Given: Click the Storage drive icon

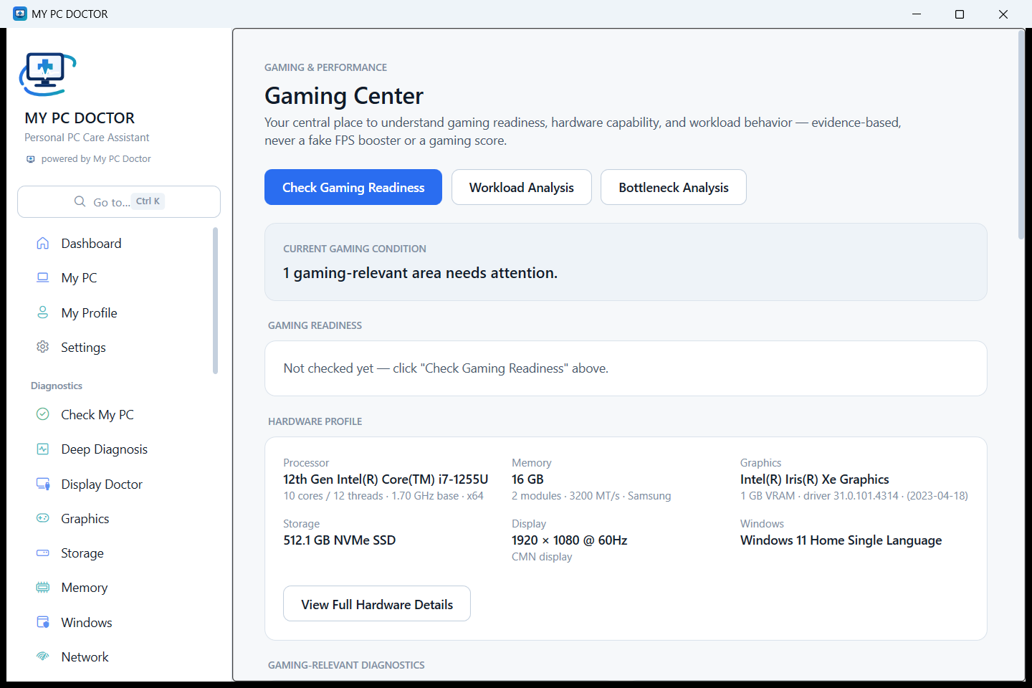Looking at the screenshot, I should pyautogui.click(x=43, y=553).
